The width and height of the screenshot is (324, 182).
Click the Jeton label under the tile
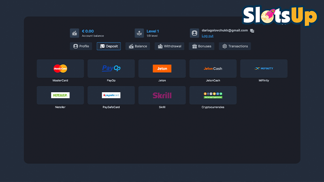coord(162,80)
